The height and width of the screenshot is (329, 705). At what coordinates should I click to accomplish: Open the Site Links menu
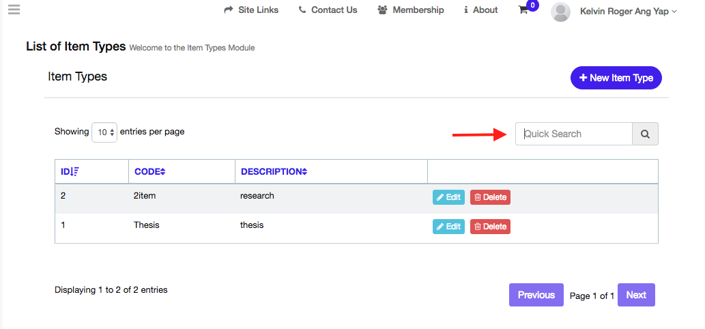tap(251, 10)
